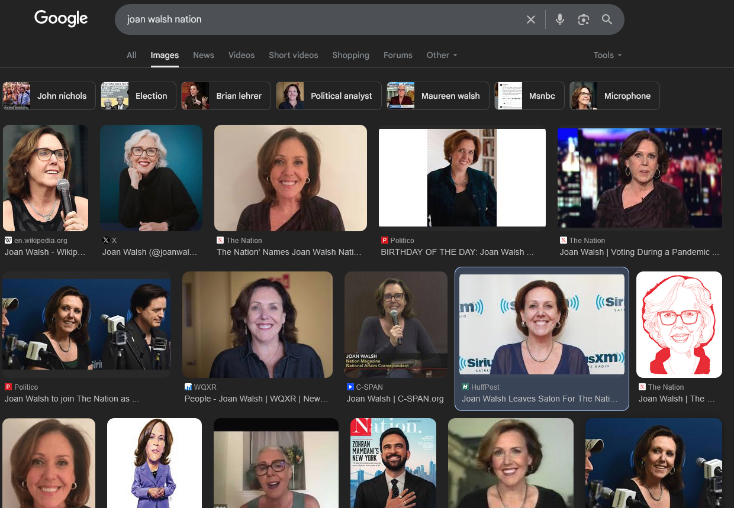Select the Political analyst suggestion chip

coord(329,96)
